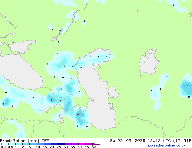Pick the 35–40 mm violet legend swatch
192x148 pixels.
75,144
